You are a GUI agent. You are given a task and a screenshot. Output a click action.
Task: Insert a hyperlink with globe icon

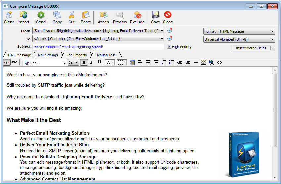[x=211, y=62]
